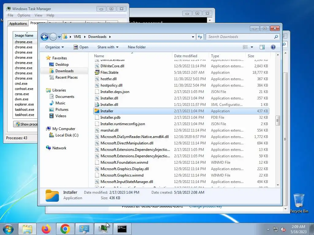Open the Share with dropdown
The width and height of the screenshot is (314, 235).
pyautogui.click(x=108, y=47)
